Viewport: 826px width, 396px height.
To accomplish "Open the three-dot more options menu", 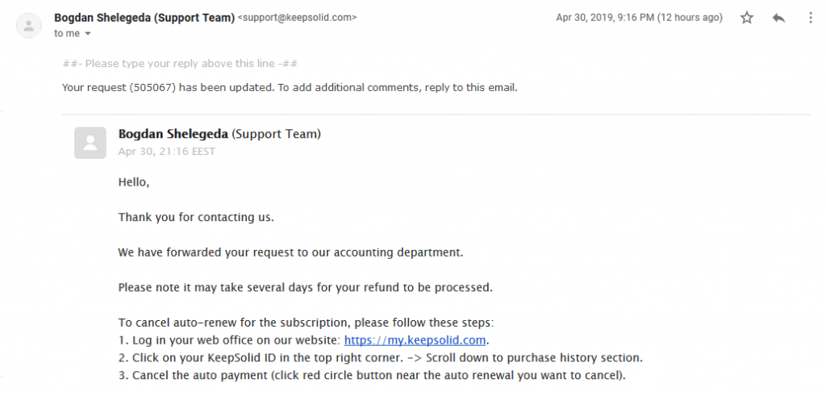I will coord(810,18).
